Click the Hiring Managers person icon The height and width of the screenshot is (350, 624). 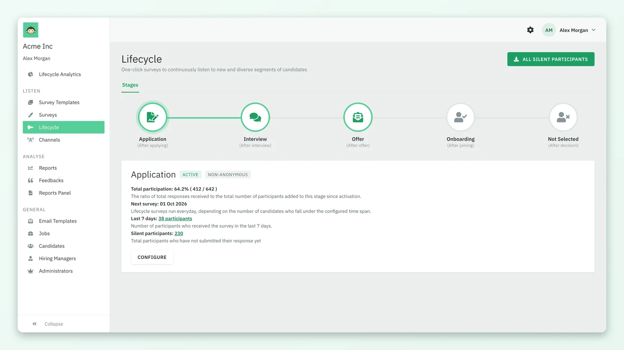coord(30,259)
